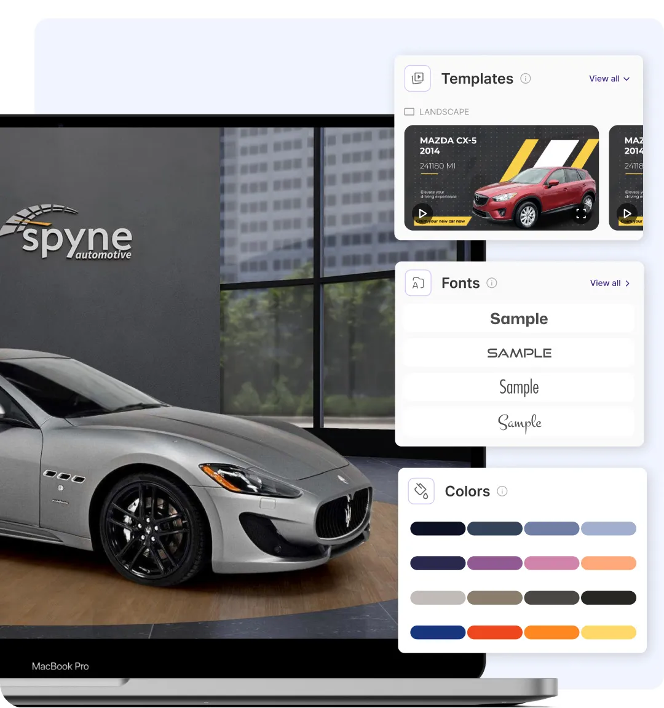This screenshot has width=664, height=708.
Task: Click the Mazda CX-5 2014 template thumbnail
Action: click(x=501, y=178)
